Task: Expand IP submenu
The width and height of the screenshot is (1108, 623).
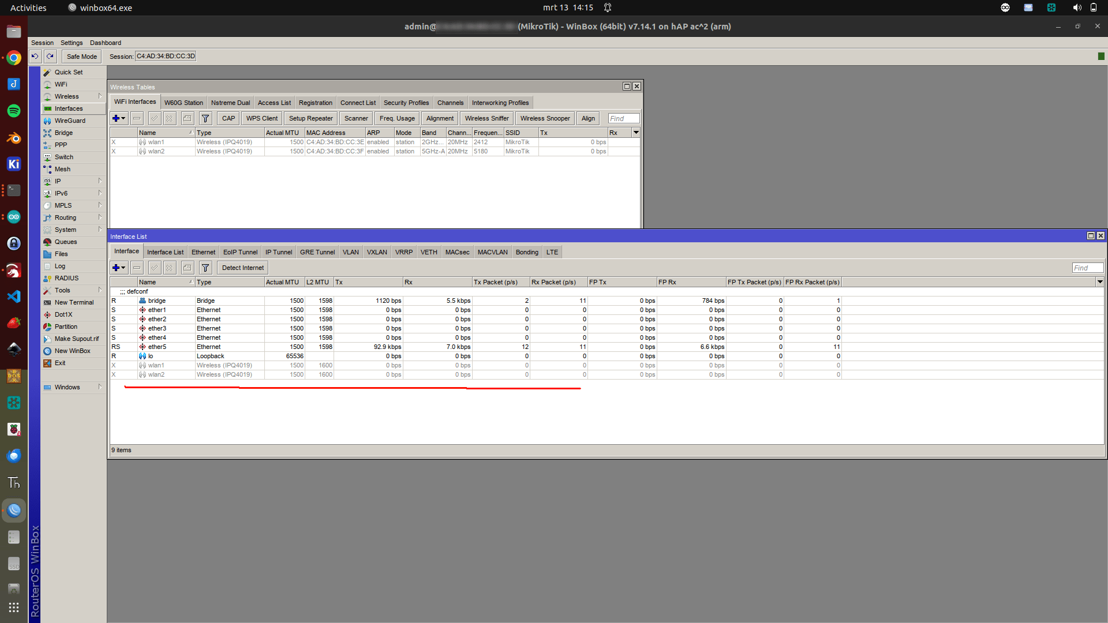Action: coord(100,181)
